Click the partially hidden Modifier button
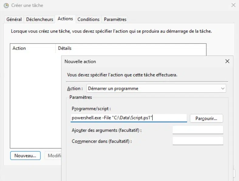 pyautogui.click(x=53, y=155)
